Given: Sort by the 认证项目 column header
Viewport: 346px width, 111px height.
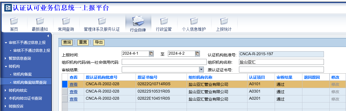Looking at the screenshot, I should pyautogui.click(x=257, y=77).
